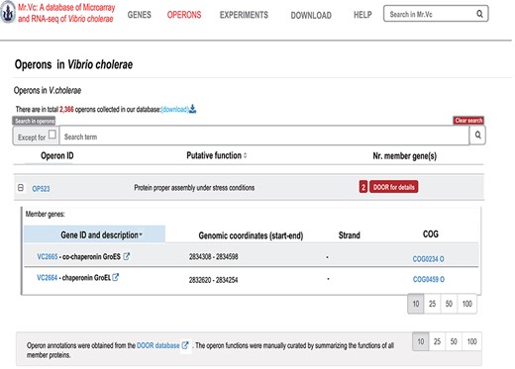Image resolution: width=515 pixels, height=369 pixels.
Task: Select 10 per page in bottom operons pager
Action: point(421,341)
